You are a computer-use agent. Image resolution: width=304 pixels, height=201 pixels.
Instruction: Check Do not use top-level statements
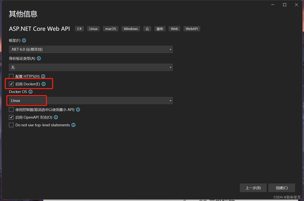[11, 125]
